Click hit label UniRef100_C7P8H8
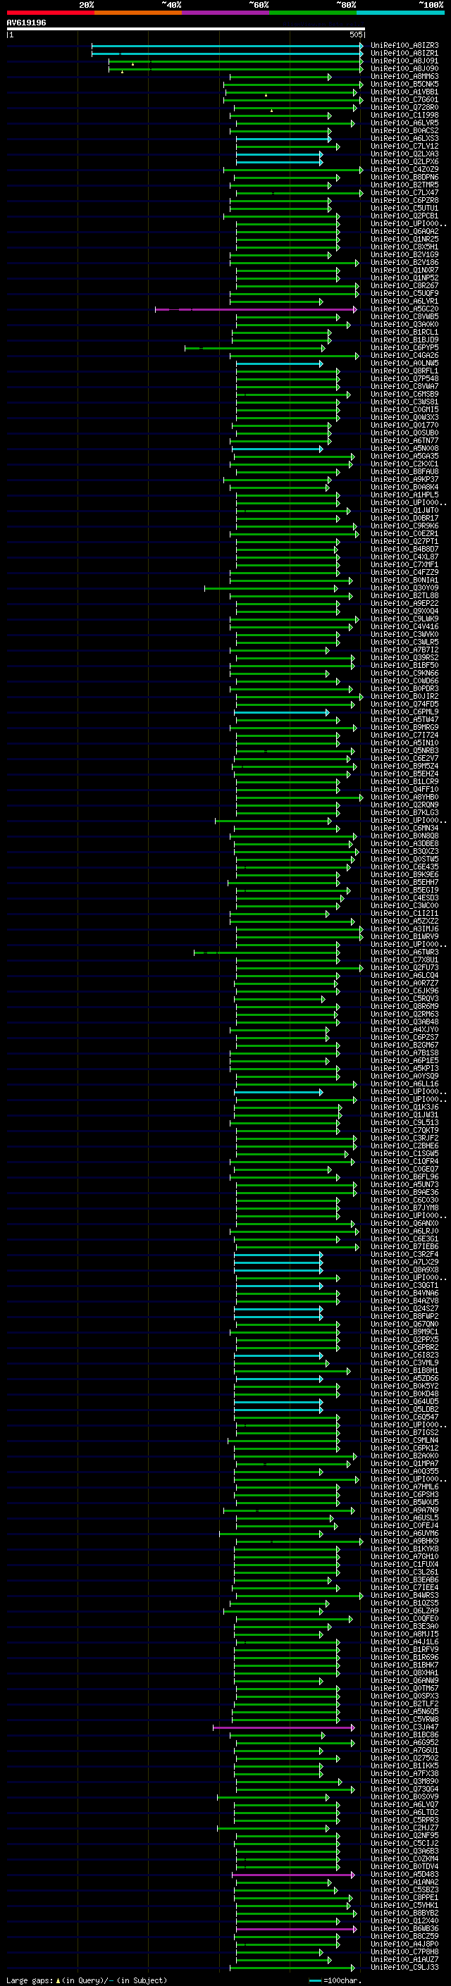451x1986 pixels. click(404, 1951)
